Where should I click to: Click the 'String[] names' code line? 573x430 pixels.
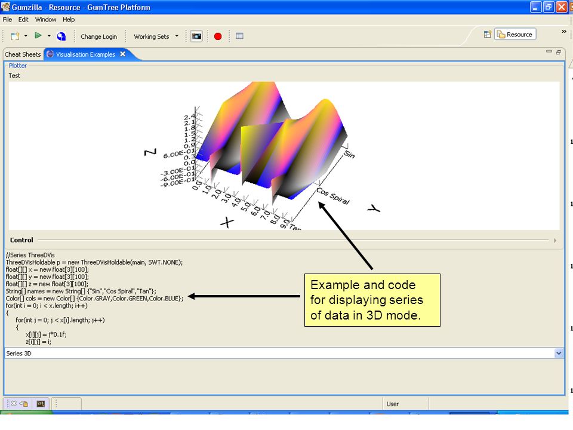pyautogui.click(x=81, y=291)
